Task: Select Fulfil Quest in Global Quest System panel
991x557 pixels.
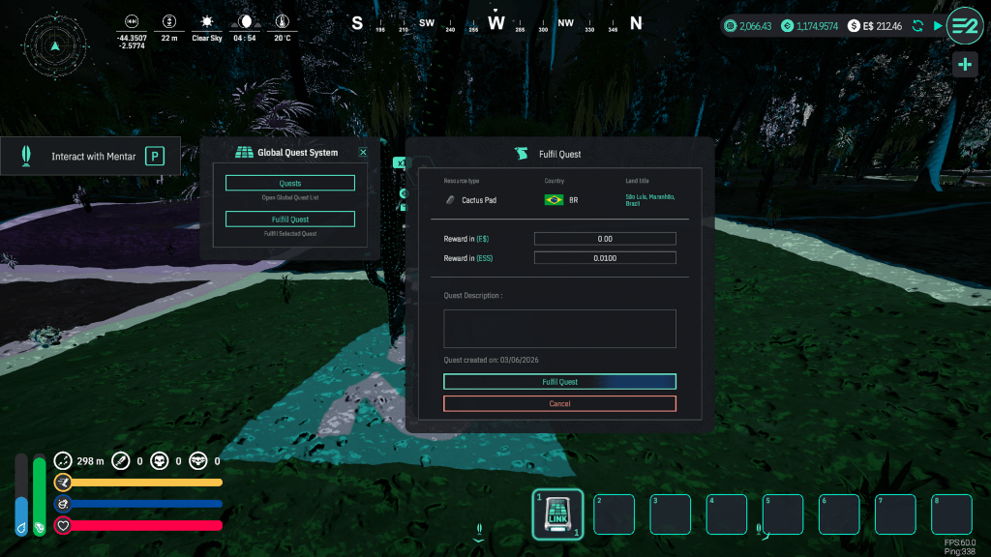Action: 289,220
